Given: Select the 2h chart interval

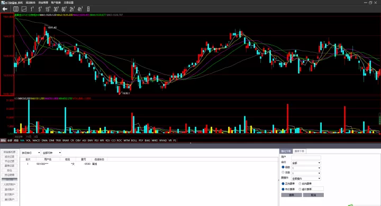Looking at the screenshot, I should pyautogui.click(x=72, y=9).
